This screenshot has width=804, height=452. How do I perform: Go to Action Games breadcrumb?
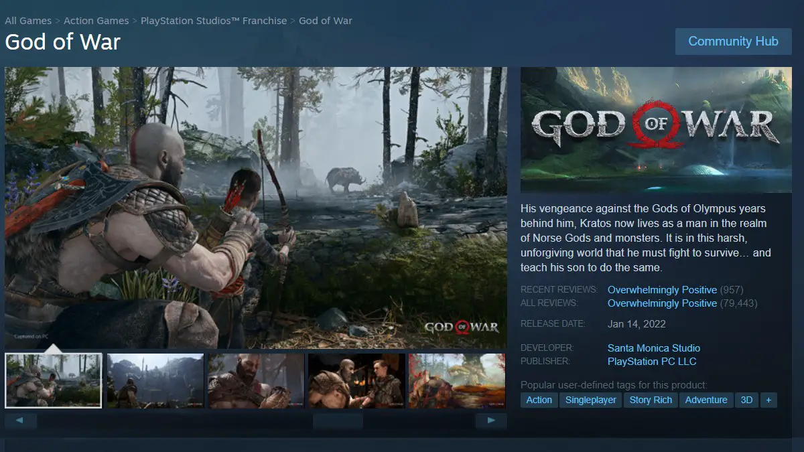click(96, 21)
